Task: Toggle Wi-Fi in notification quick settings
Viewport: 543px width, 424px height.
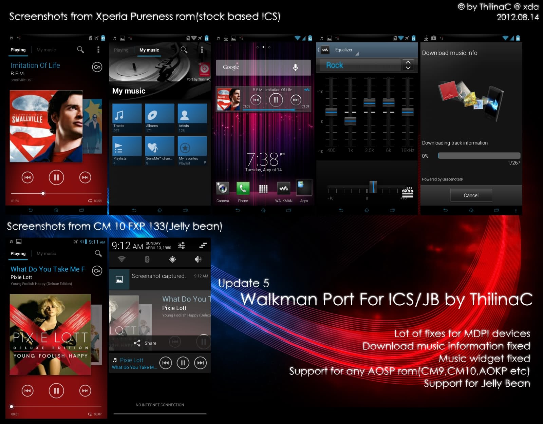Action: [x=121, y=259]
